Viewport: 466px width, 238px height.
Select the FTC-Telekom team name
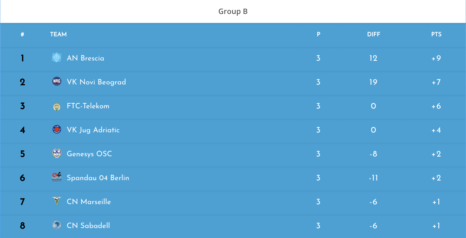88,106
